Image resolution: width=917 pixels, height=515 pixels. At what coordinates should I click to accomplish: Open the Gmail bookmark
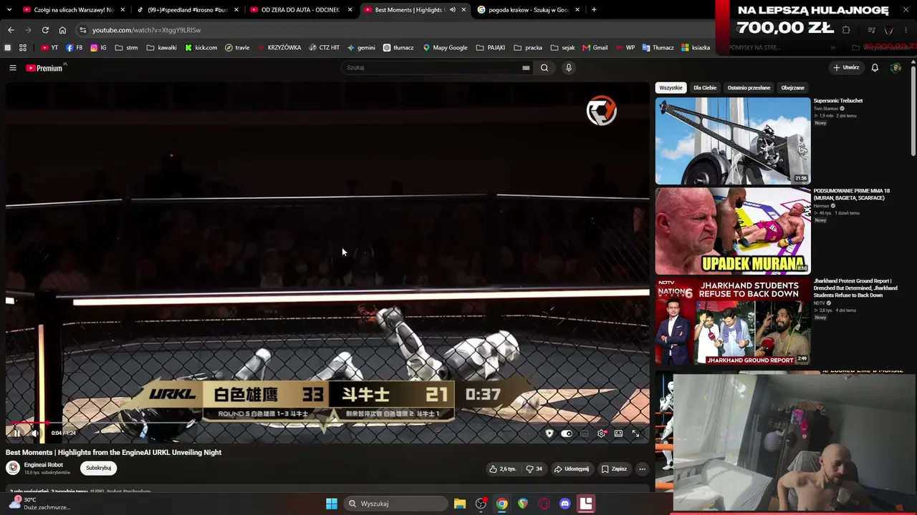pos(595,48)
